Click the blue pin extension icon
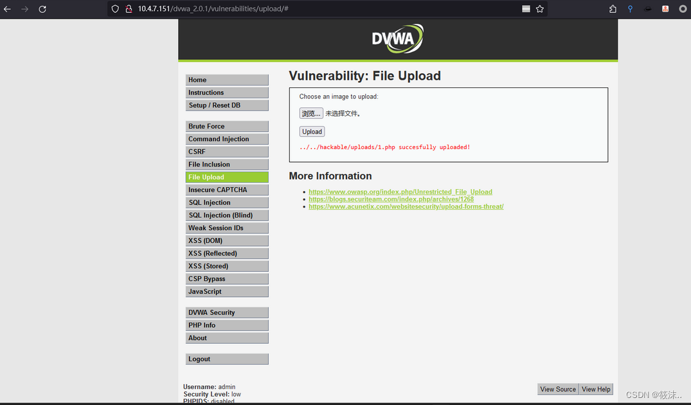This screenshot has height=405, width=691. click(630, 9)
